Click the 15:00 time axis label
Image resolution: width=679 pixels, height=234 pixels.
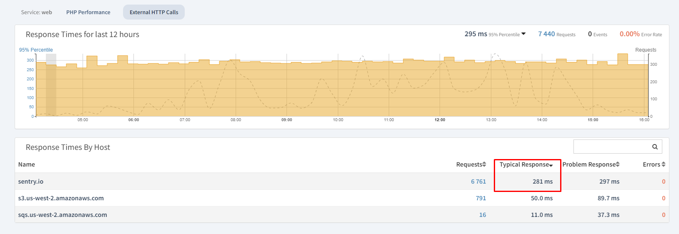click(x=593, y=120)
